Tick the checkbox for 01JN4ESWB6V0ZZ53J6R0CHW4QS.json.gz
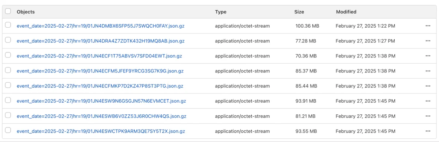 click(8, 115)
